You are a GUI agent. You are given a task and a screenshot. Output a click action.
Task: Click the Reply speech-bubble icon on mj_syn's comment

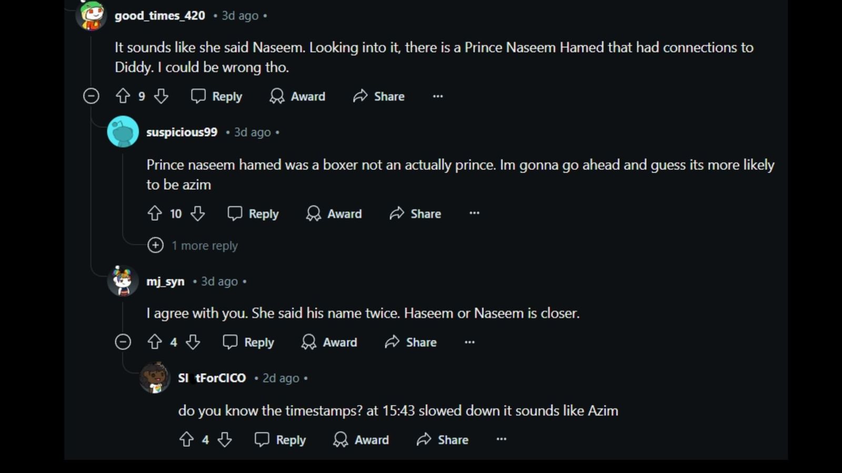pos(230,342)
